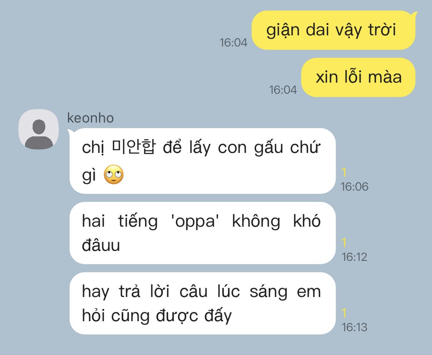Tap the Korean text 미안합 in message
Screen dimensions: 432x355
point(134,147)
